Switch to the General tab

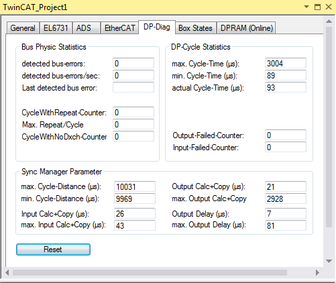[23, 28]
